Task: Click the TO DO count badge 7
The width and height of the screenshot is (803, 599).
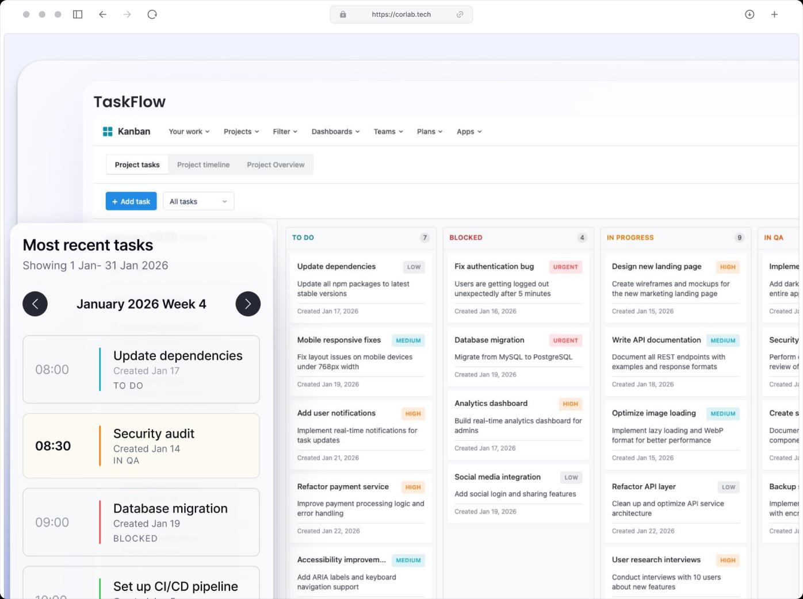Action: coord(425,237)
